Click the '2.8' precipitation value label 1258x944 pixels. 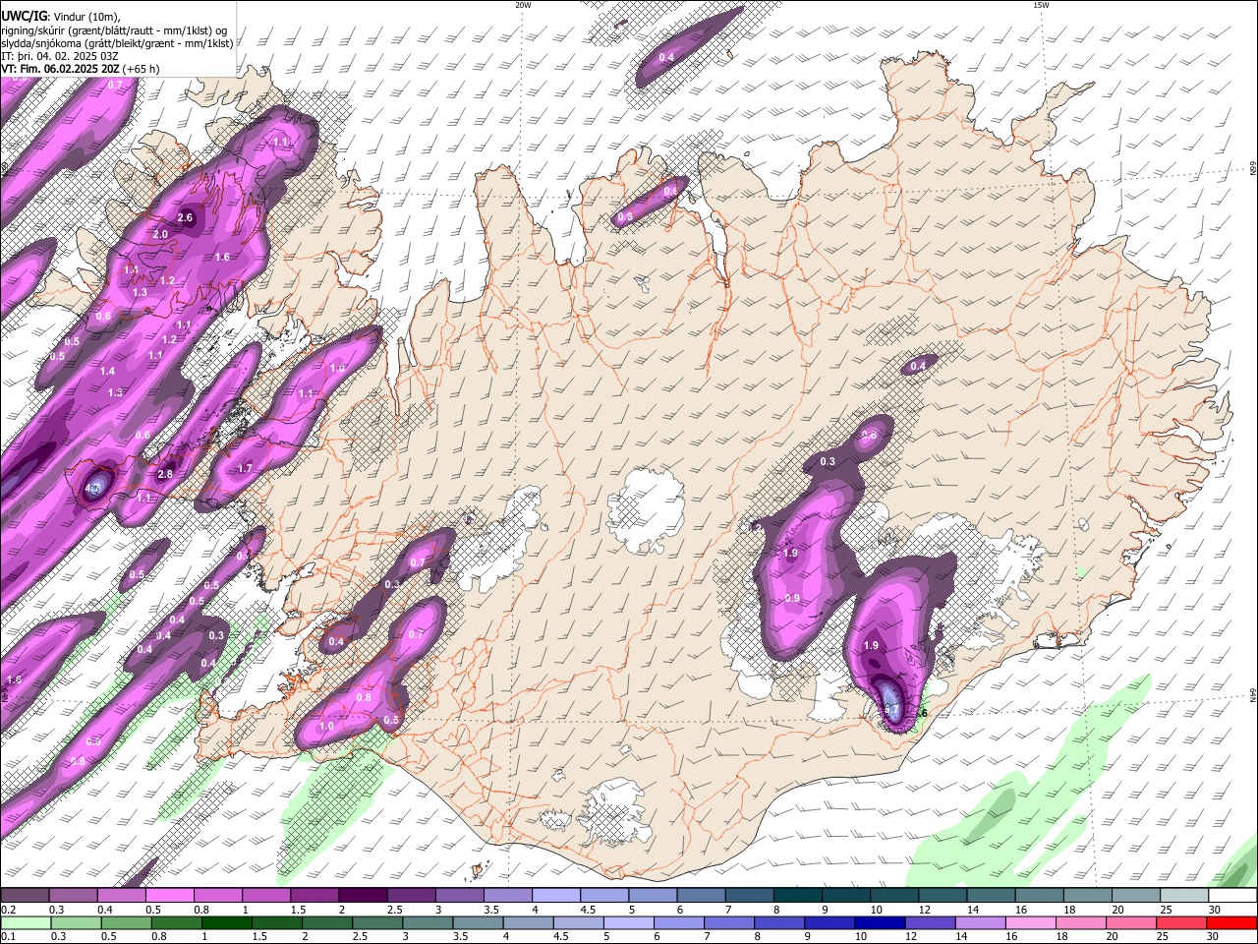[x=165, y=475]
